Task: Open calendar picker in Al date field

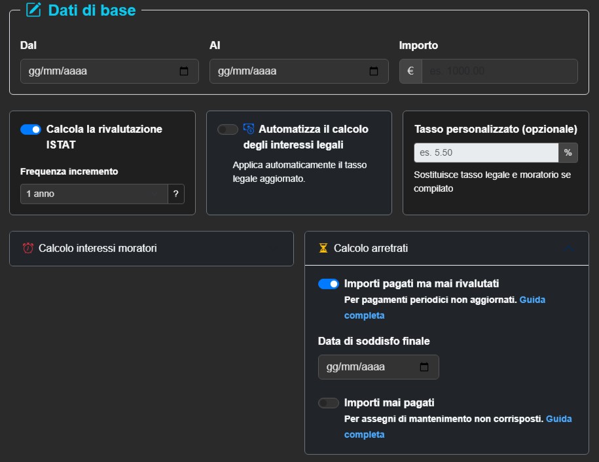Action: pyautogui.click(x=374, y=71)
